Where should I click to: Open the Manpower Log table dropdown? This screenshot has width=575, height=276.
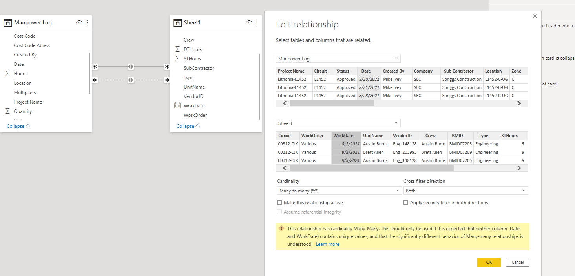tap(338, 59)
